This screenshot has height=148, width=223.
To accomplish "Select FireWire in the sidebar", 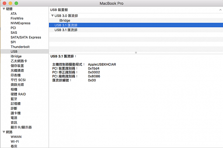I will tap(17, 18).
